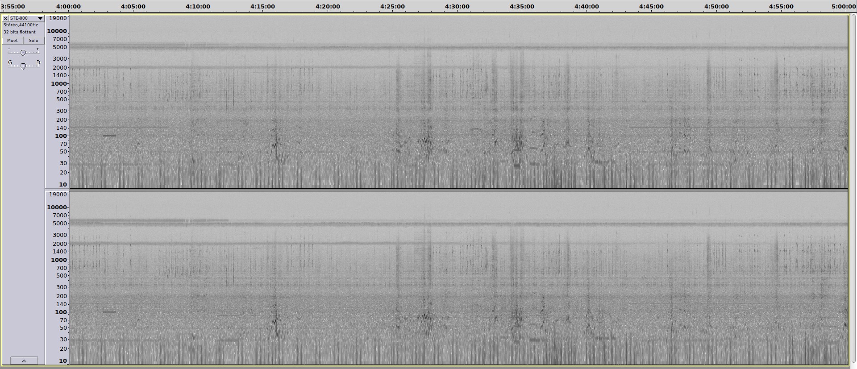Click 100 on the upper channel frequency scale
The height and width of the screenshot is (369, 857).
(60, 136)
